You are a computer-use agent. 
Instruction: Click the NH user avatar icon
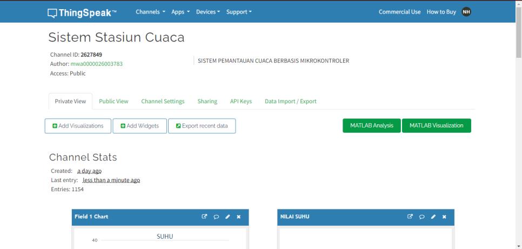click(x=466, y=12)
